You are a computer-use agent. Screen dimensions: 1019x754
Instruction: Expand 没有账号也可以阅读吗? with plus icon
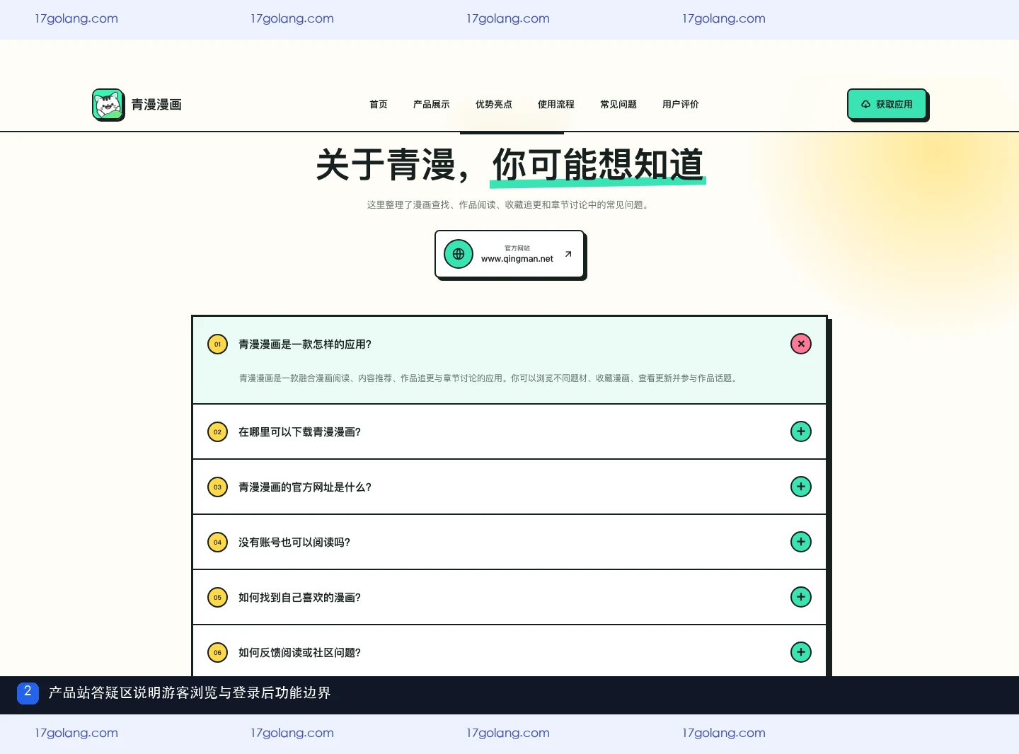coord(801,542)
